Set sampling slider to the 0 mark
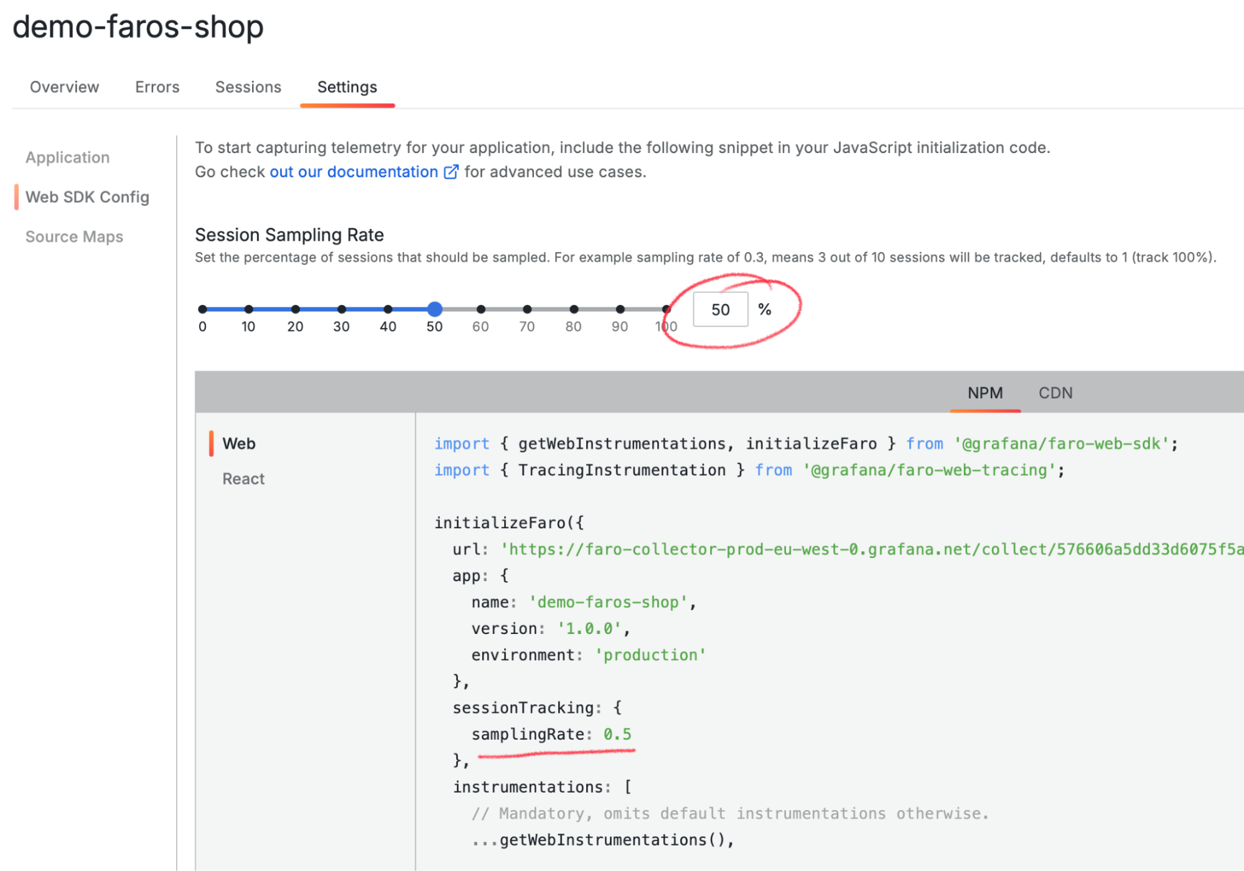Screen dimensions: 1244x871 202,309
